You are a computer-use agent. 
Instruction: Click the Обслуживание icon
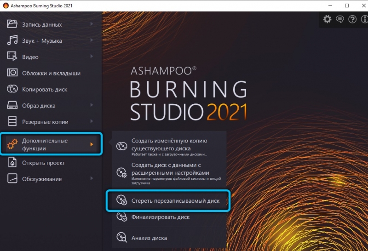pyautogui.click(x=12, y=178)
